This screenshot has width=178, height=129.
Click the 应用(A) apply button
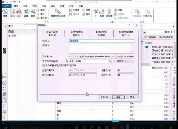104,97
